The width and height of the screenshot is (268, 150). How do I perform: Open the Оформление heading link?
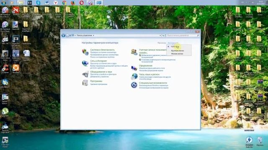(x=146, y=66)
